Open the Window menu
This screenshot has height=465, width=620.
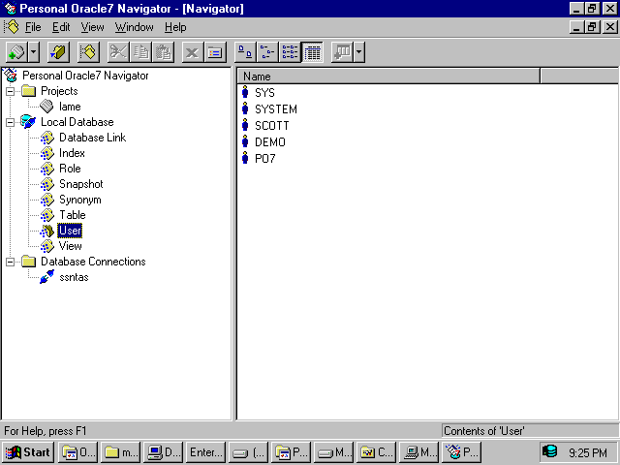[x=134, y=27]
